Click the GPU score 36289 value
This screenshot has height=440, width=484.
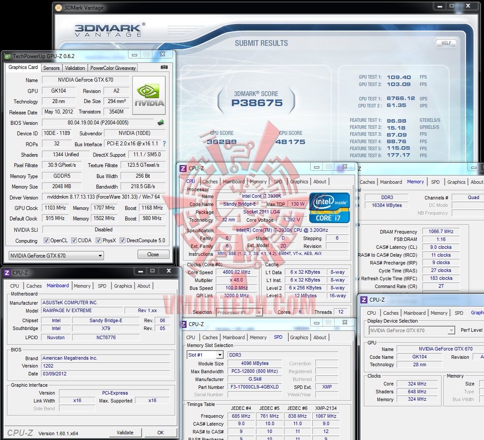[x=221, y=141]
